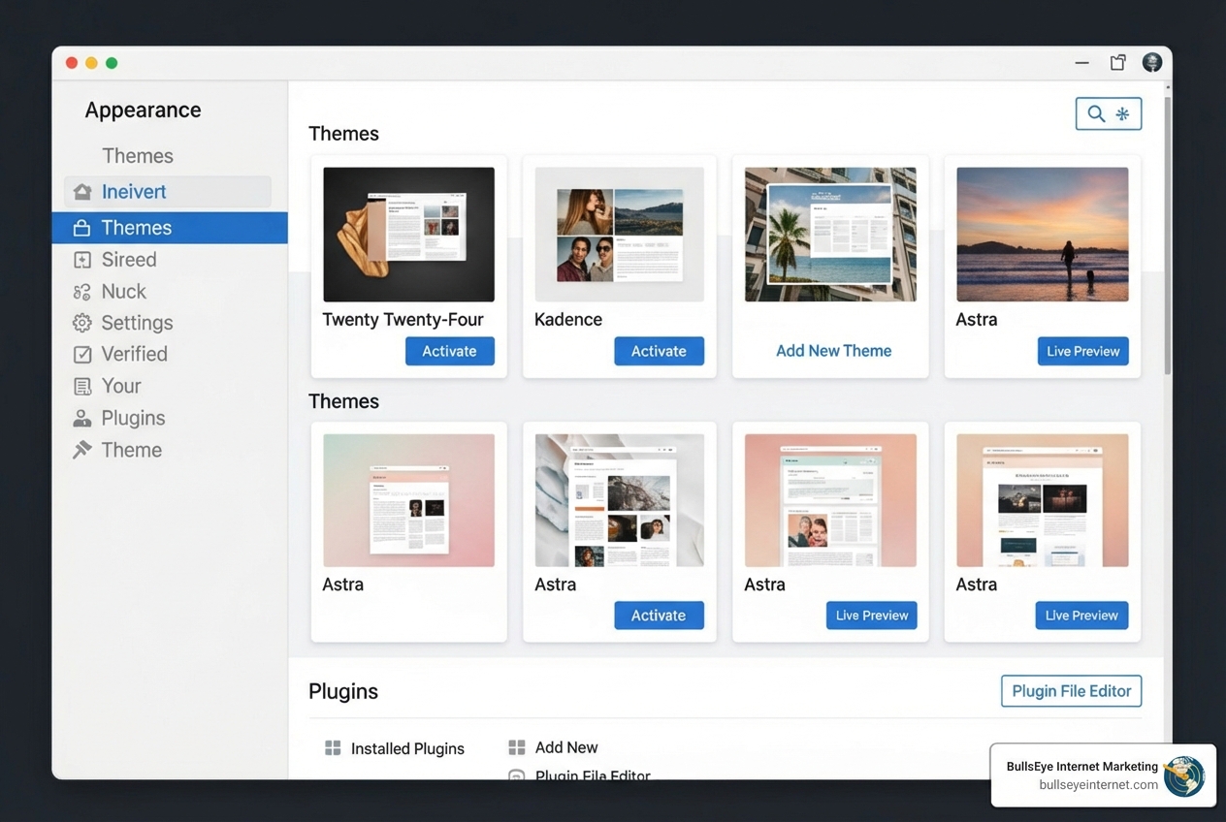This screenshot has height=822, width=1226.
Task: Select Verified in the sidebar
Action: [134, 355]
